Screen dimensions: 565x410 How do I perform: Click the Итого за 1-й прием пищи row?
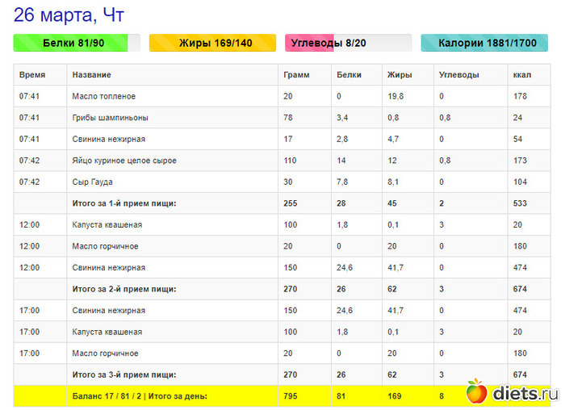pos(124,203)
